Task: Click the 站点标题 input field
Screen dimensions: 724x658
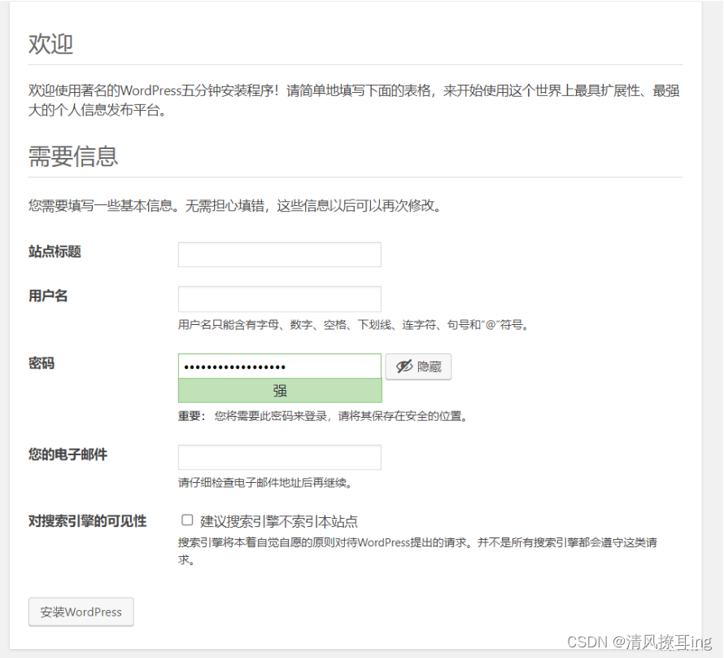Action: coord(279,254)
